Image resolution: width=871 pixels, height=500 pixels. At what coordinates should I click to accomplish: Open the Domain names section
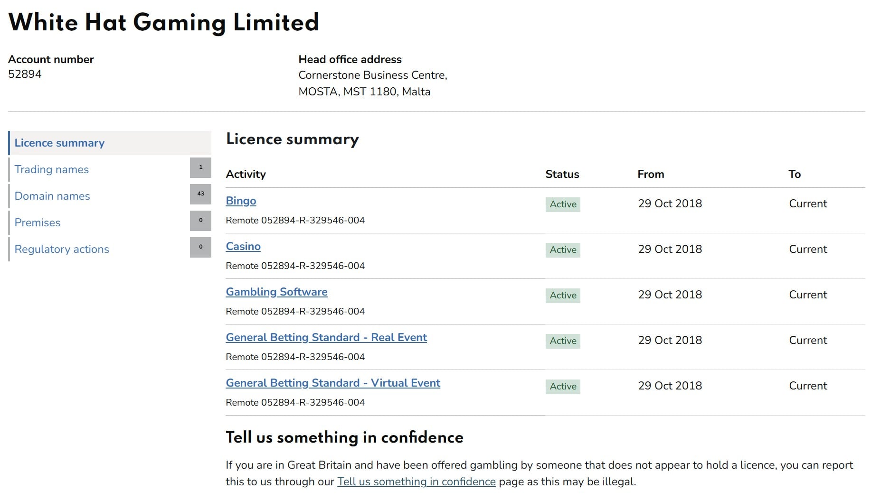coord(52,196)
